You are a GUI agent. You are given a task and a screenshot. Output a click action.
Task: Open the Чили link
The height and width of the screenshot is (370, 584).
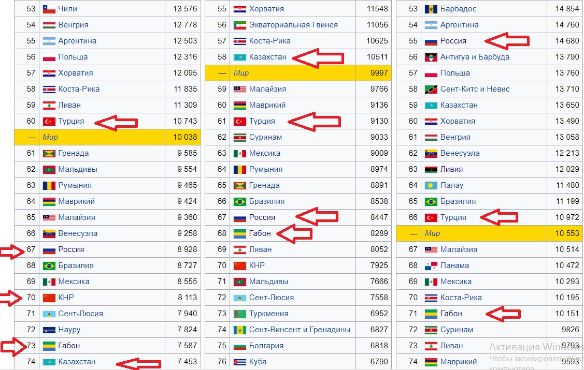point(67,9)
